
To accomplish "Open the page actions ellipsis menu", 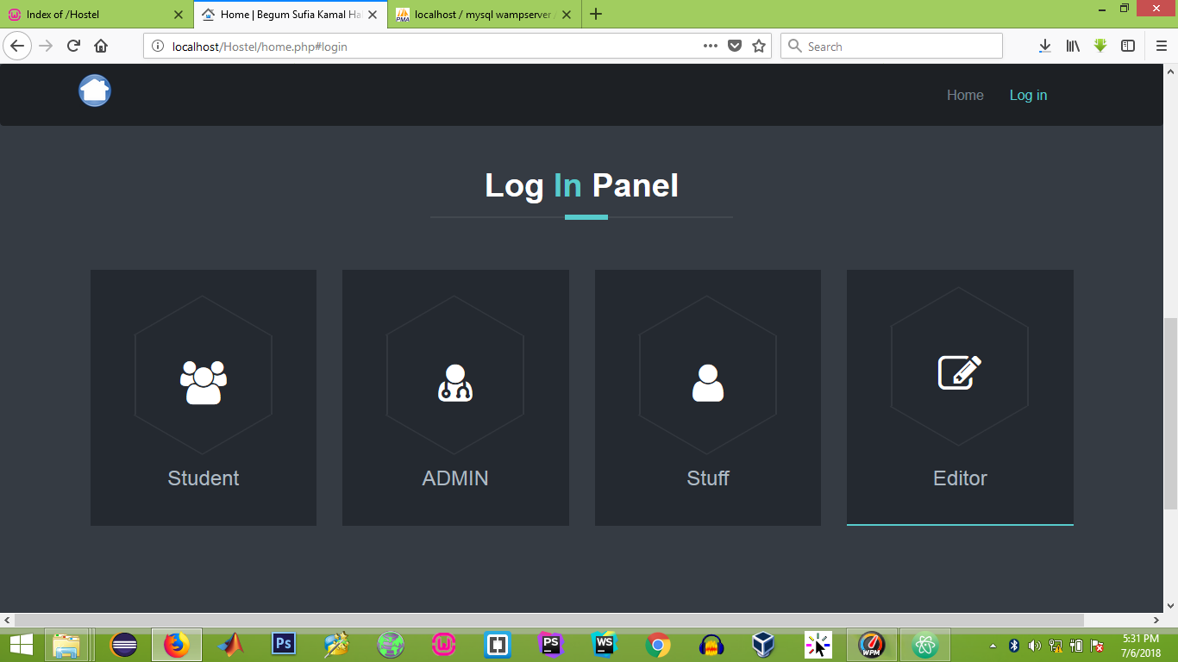I will click(711, 46).
